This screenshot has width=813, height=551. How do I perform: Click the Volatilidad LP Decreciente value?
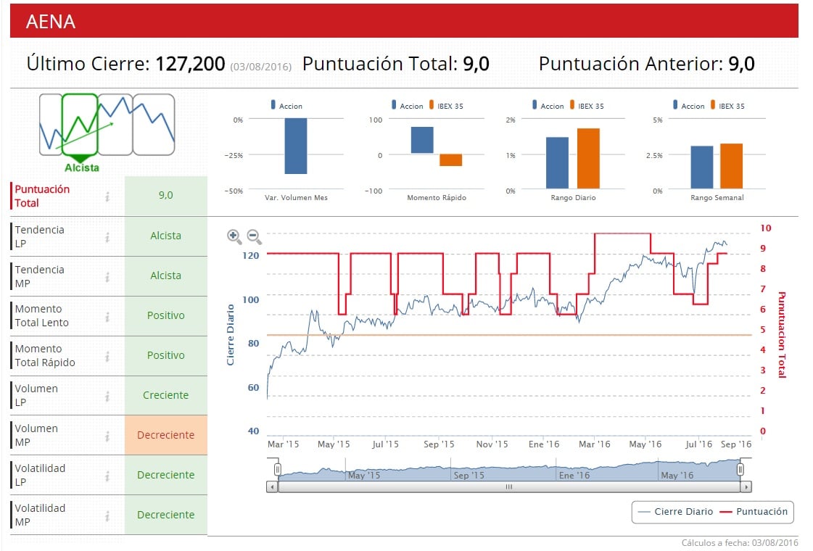tap(166, 475)
